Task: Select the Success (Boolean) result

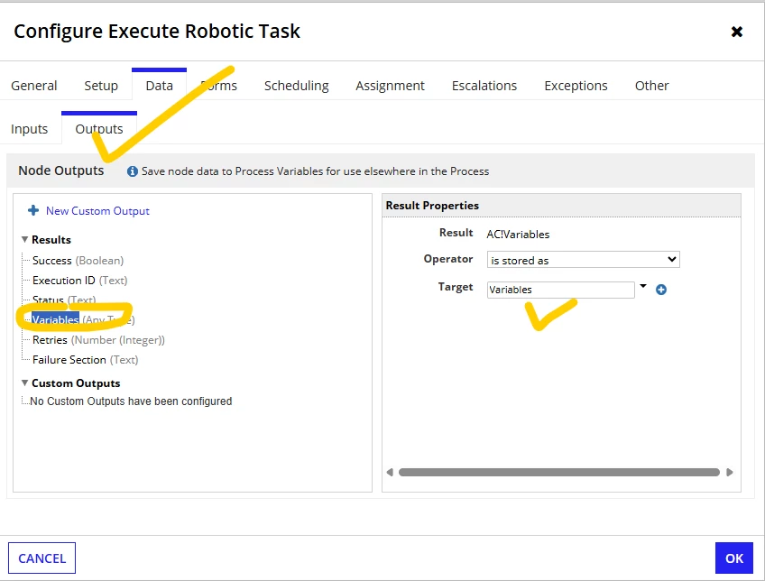Action: 78,261
